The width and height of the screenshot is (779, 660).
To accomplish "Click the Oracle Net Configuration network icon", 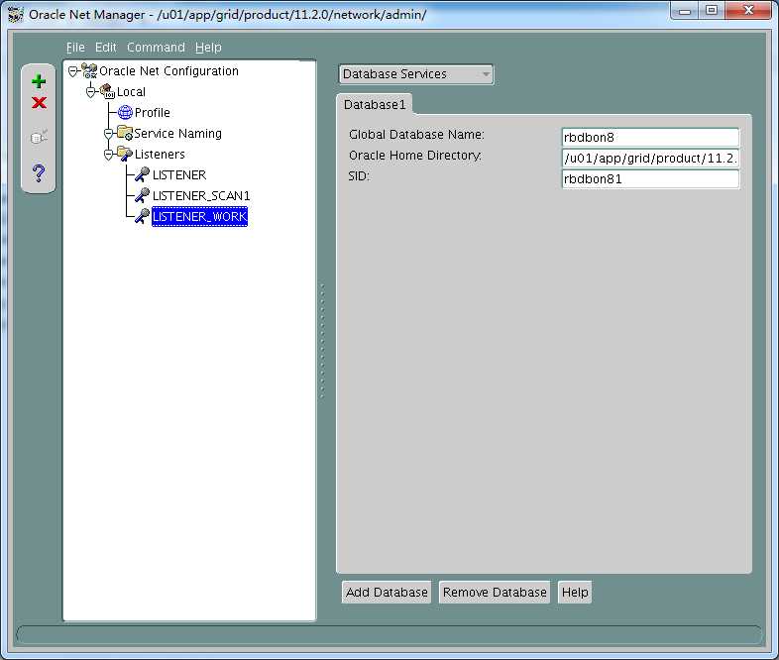I will click(89, 71).
